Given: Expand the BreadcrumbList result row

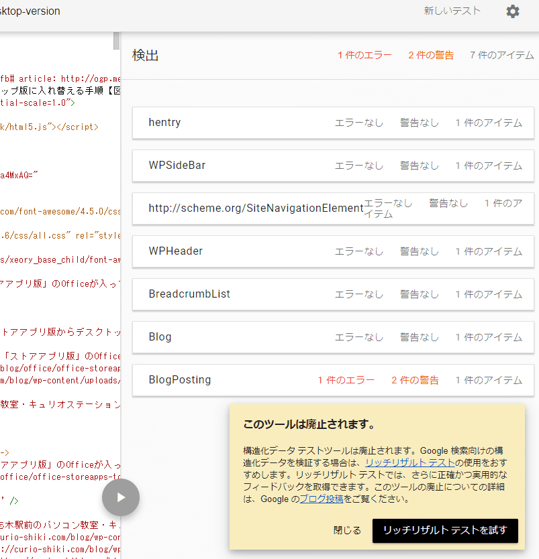Looking at the screenshot, I should [x=333, y=294].
